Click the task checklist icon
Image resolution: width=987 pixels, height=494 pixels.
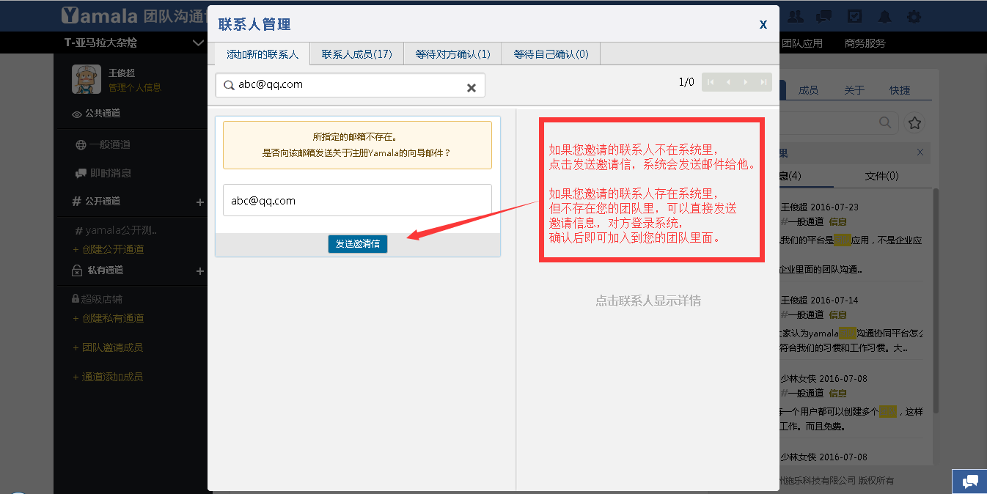pyautogui.click(x=854, y=16)
